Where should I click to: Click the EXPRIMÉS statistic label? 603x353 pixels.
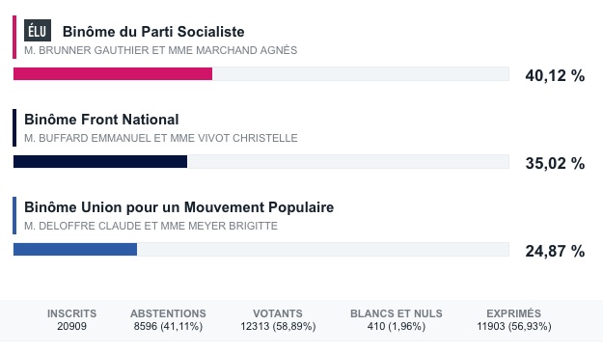514,313
